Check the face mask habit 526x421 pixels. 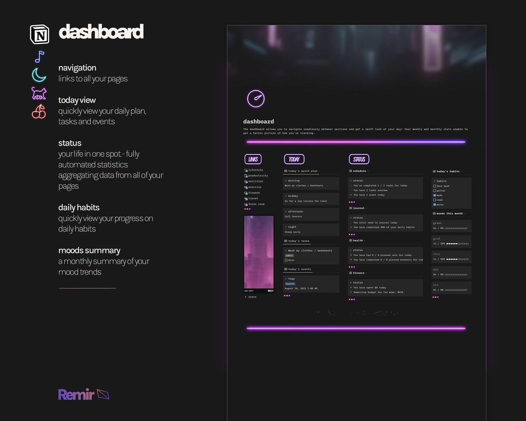(435, 186)
